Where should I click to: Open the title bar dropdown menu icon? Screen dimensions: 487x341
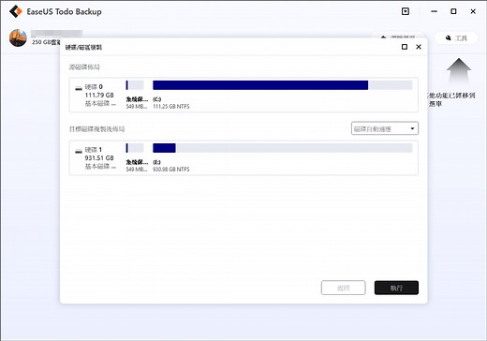pos(406,11)
